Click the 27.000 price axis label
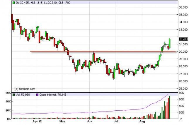This screenshot has width=189, height=125. click(183, 74)
